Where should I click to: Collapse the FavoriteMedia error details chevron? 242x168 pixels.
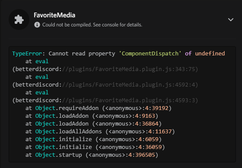pos(231,19)
